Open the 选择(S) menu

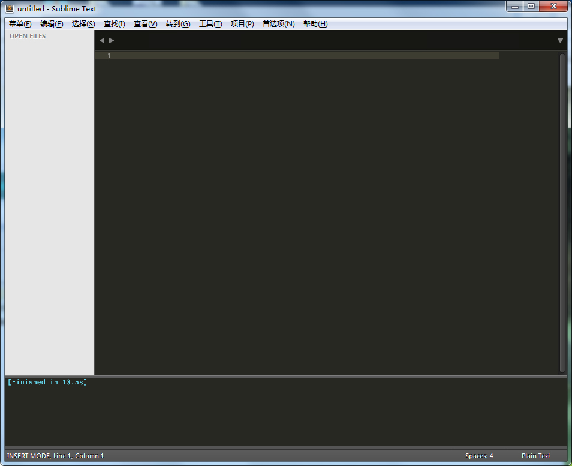point(83,24)
